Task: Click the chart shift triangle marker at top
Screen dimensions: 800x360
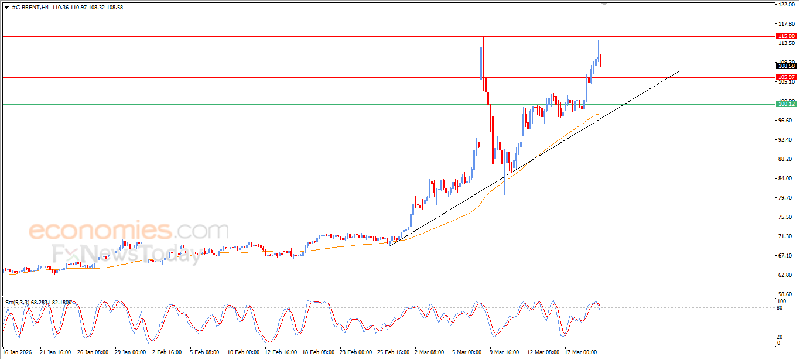Action: click(604, 4)
